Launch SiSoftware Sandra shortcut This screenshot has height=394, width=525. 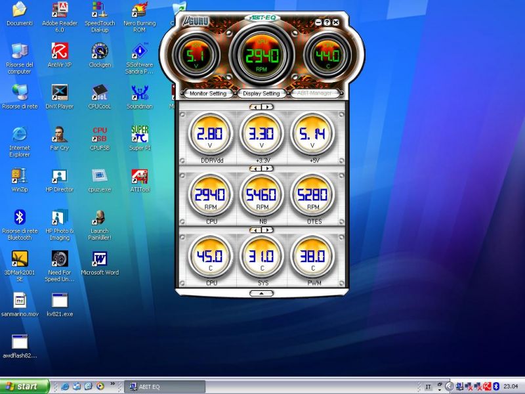tap(140, 58)
